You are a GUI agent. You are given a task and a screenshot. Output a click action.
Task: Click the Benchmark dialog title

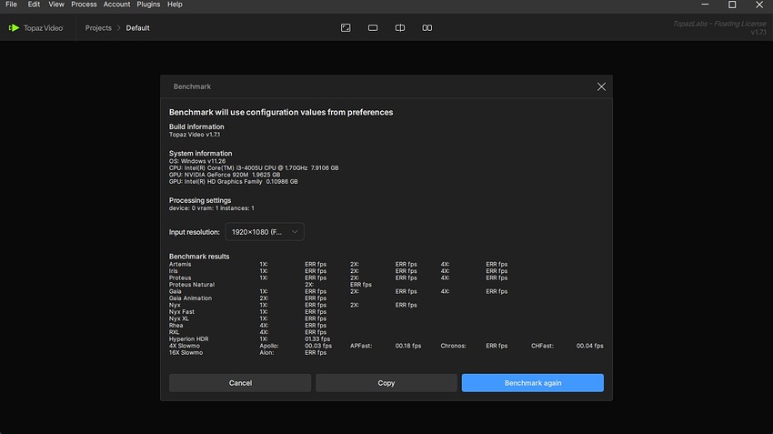192,86
